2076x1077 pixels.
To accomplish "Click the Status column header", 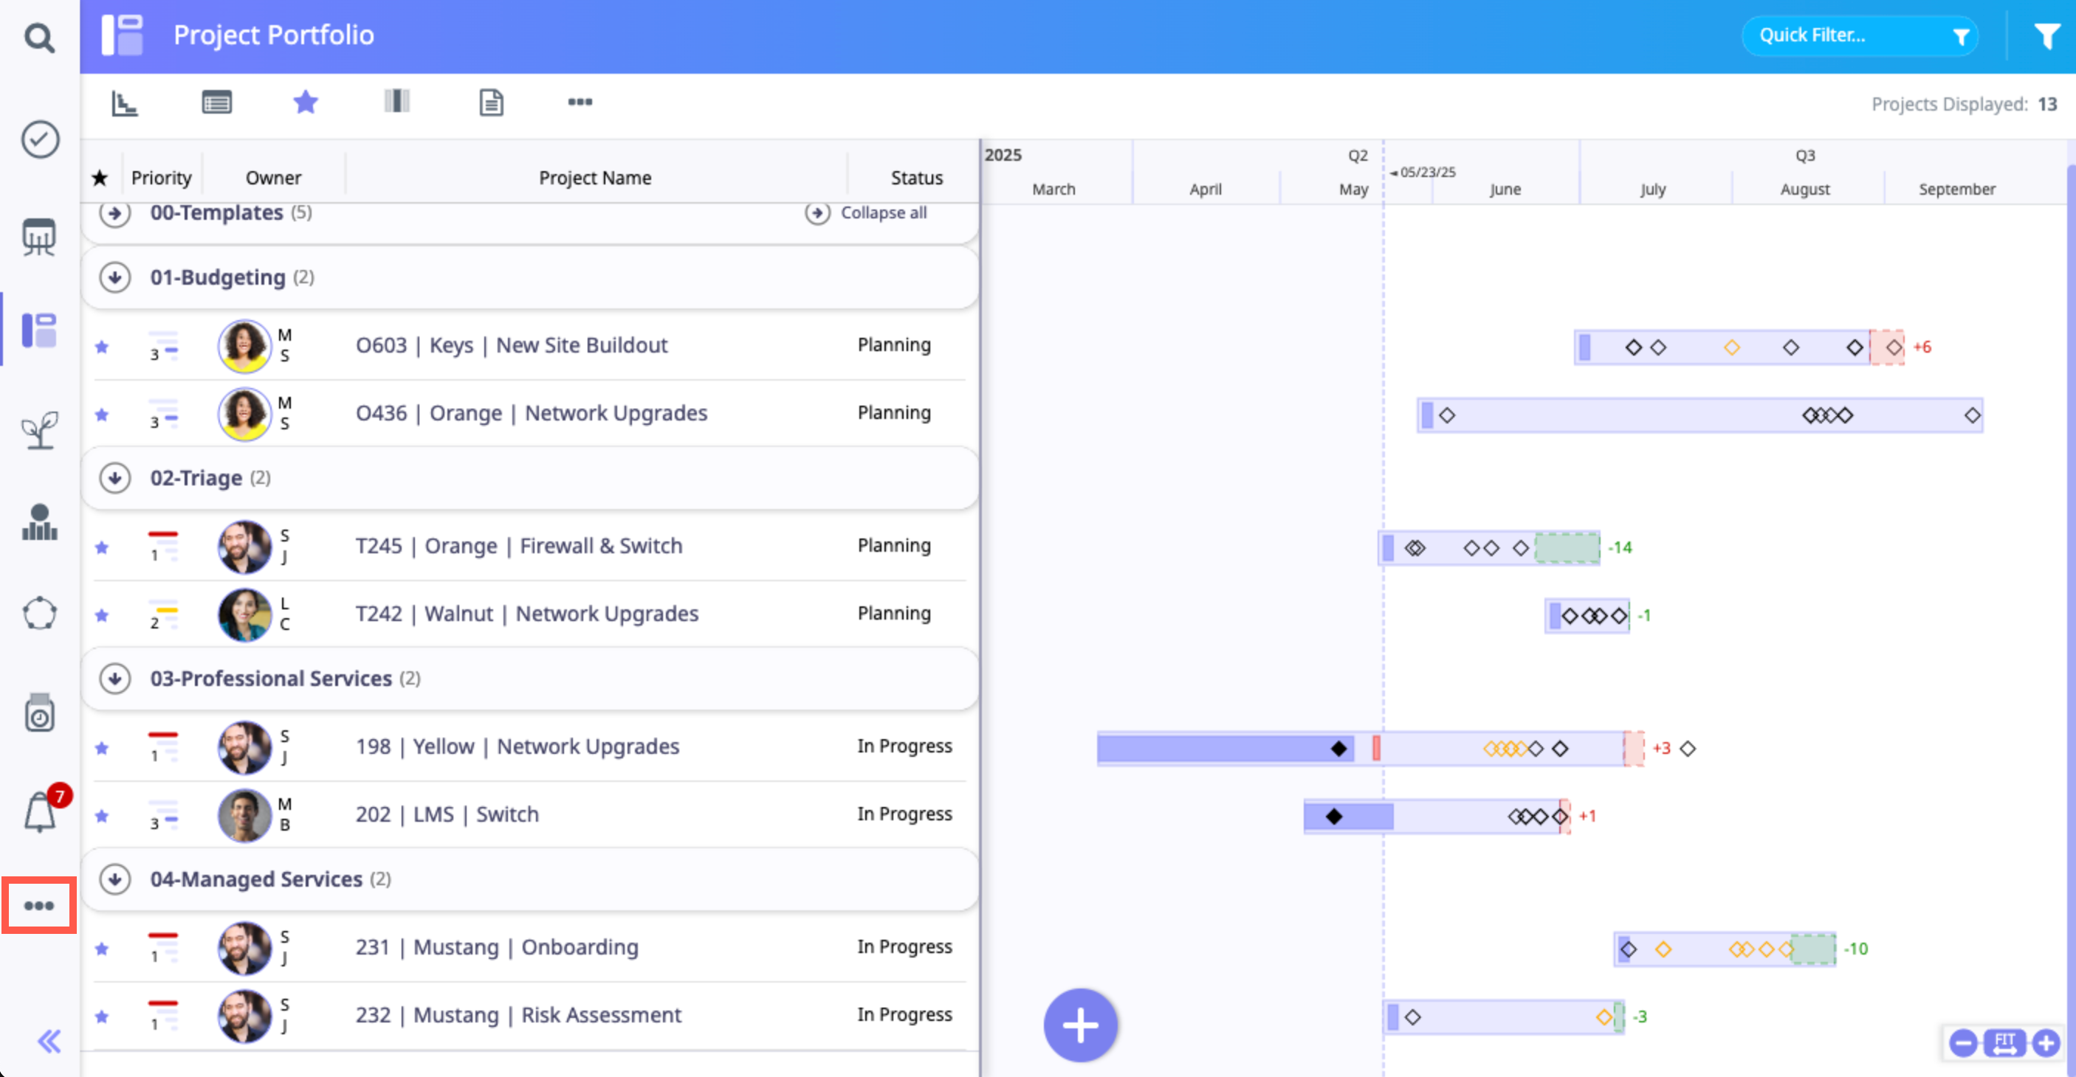I will coord(916,177).
